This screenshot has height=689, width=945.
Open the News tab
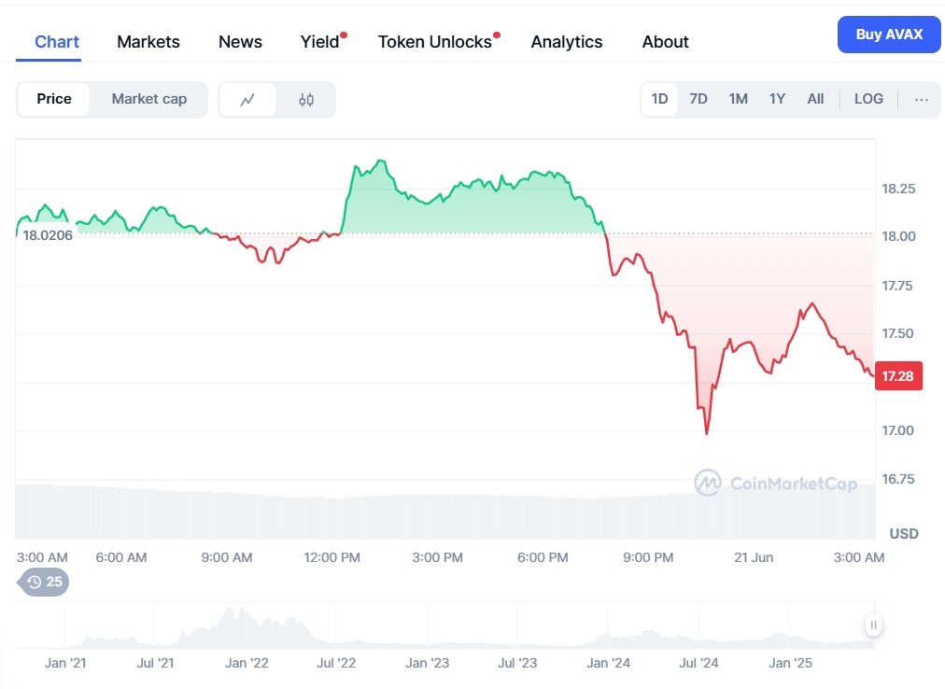tap(240, 42)
